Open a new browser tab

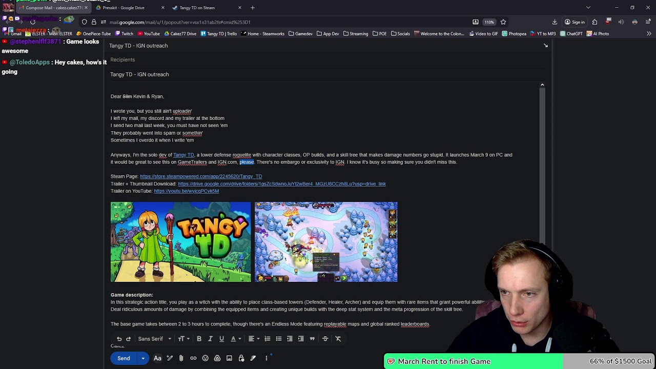coord(253,8)
